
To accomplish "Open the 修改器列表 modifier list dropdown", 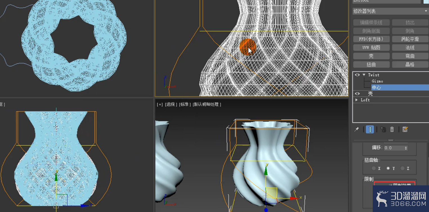I will 390,11.
